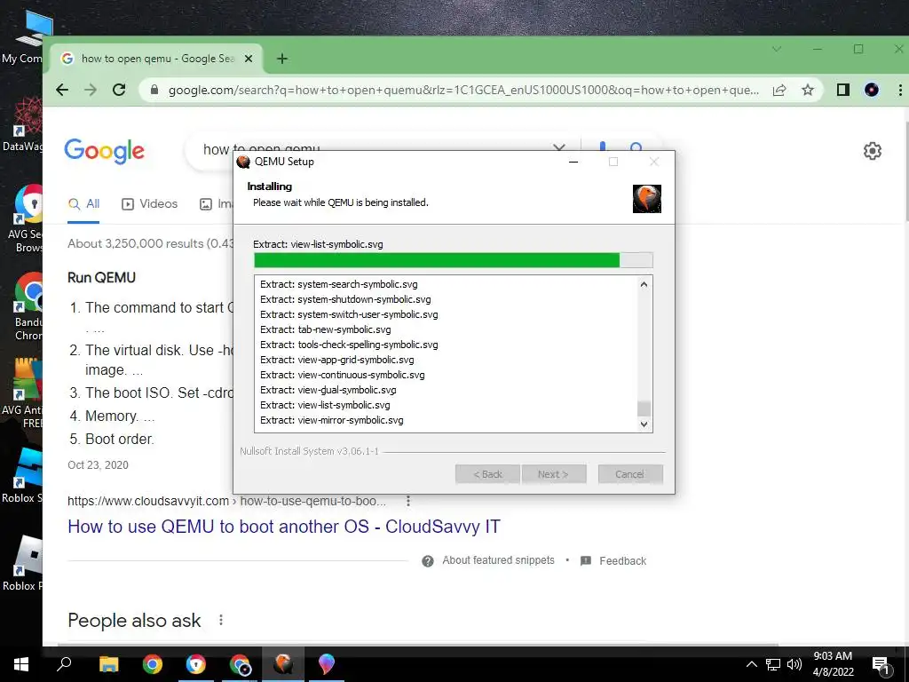Open options beside cloudsavvyit URL
Image resolution: width=909 pixels, height=682 pixels.
pyautogui.click(x=408, y=501)
